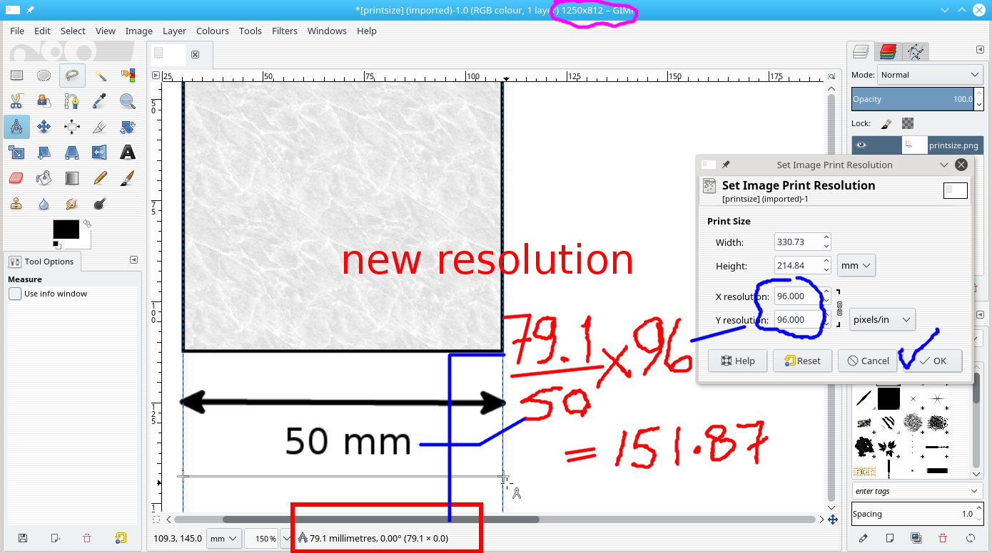The height and width of the screenshot is (553, 992).
Task: Open Layers dock configuration menu arrow
Action: 980,49
